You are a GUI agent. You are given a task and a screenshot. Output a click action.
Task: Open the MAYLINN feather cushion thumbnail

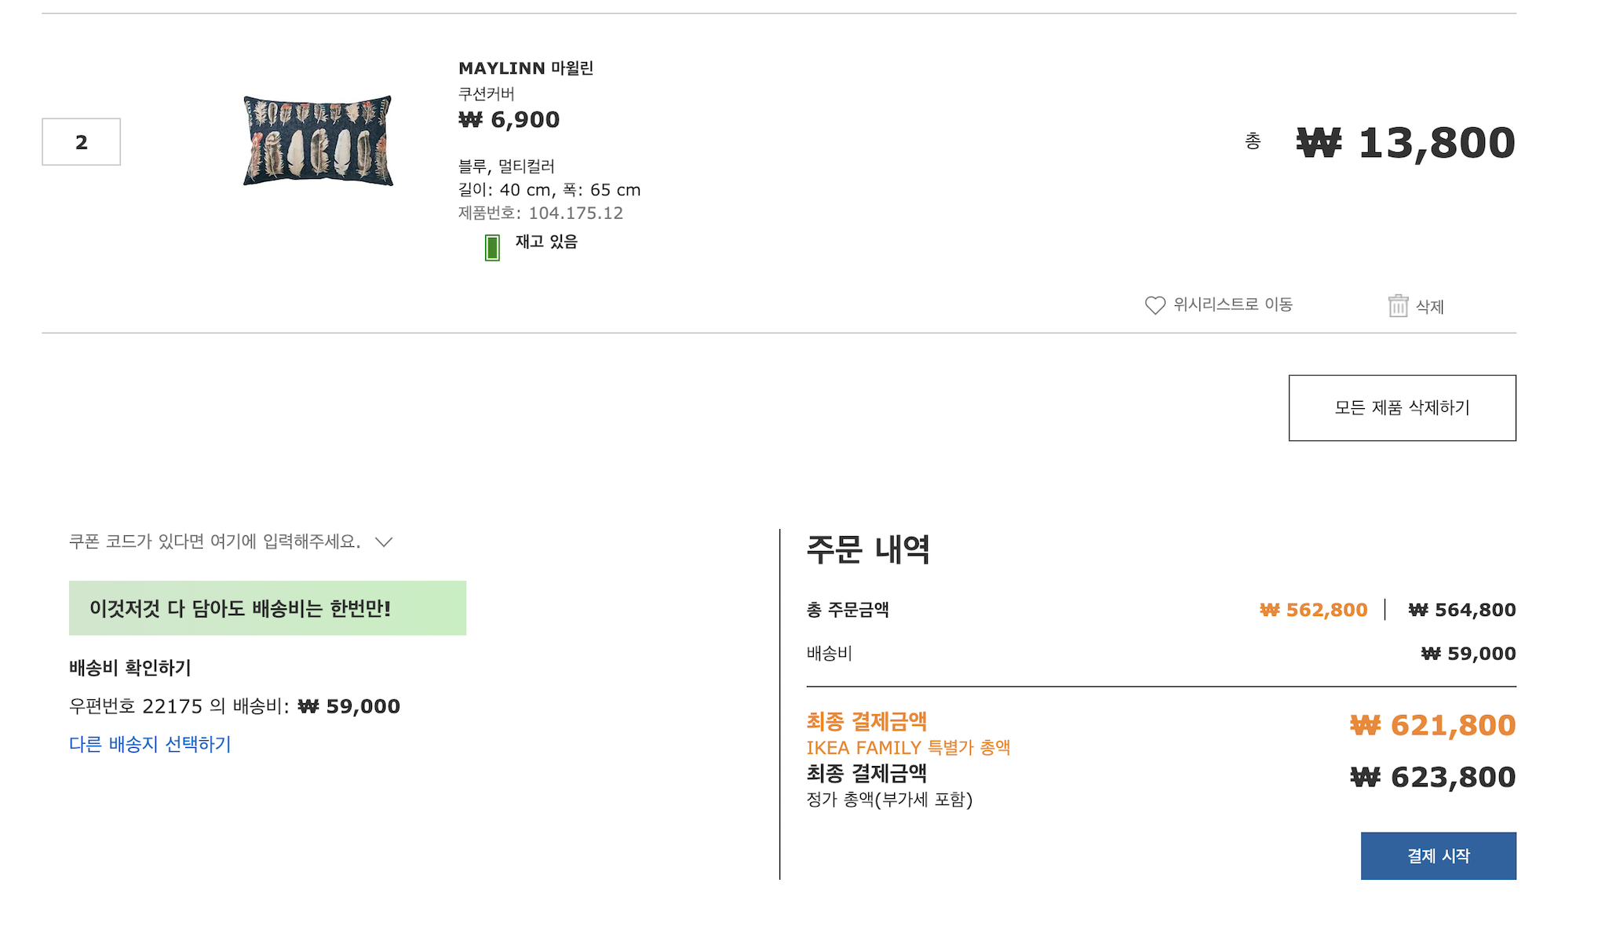point(318,140)
